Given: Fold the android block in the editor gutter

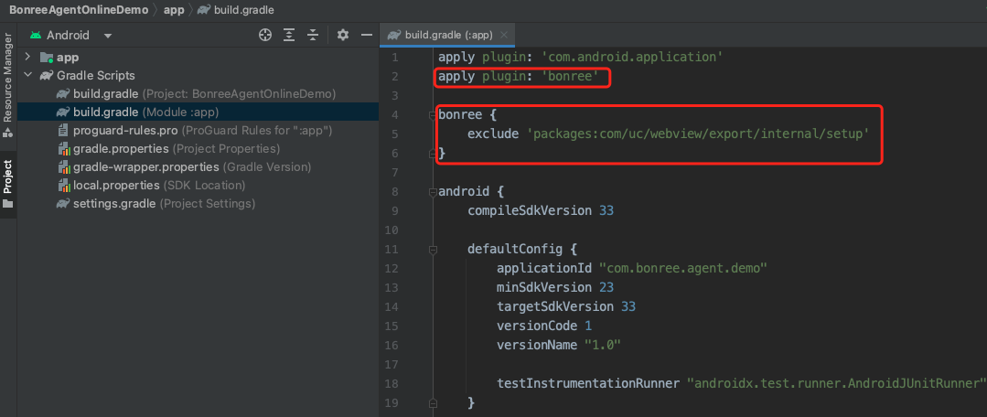Looking at the screenshot, I should coord(428,192).
